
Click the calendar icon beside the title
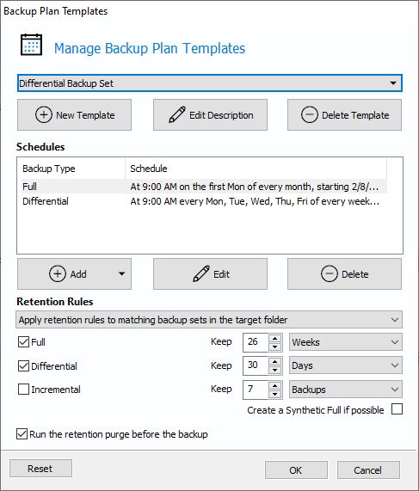[x=31, y=45]
